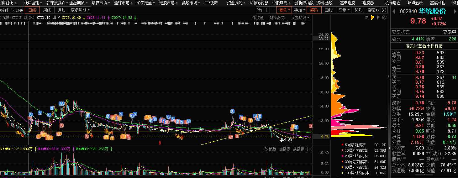This screenshot has width=458, height=178.
Task: Open 条件选股 menu item
Action: click(x=325, y=3)
